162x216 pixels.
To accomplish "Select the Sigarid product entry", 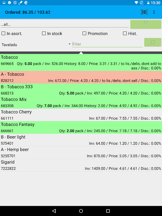I will coord(81,165).
